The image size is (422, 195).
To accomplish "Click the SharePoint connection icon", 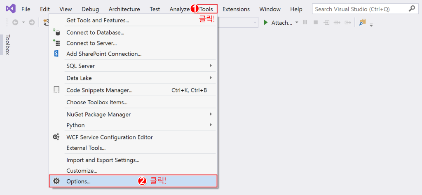I will tap(56, 54).
